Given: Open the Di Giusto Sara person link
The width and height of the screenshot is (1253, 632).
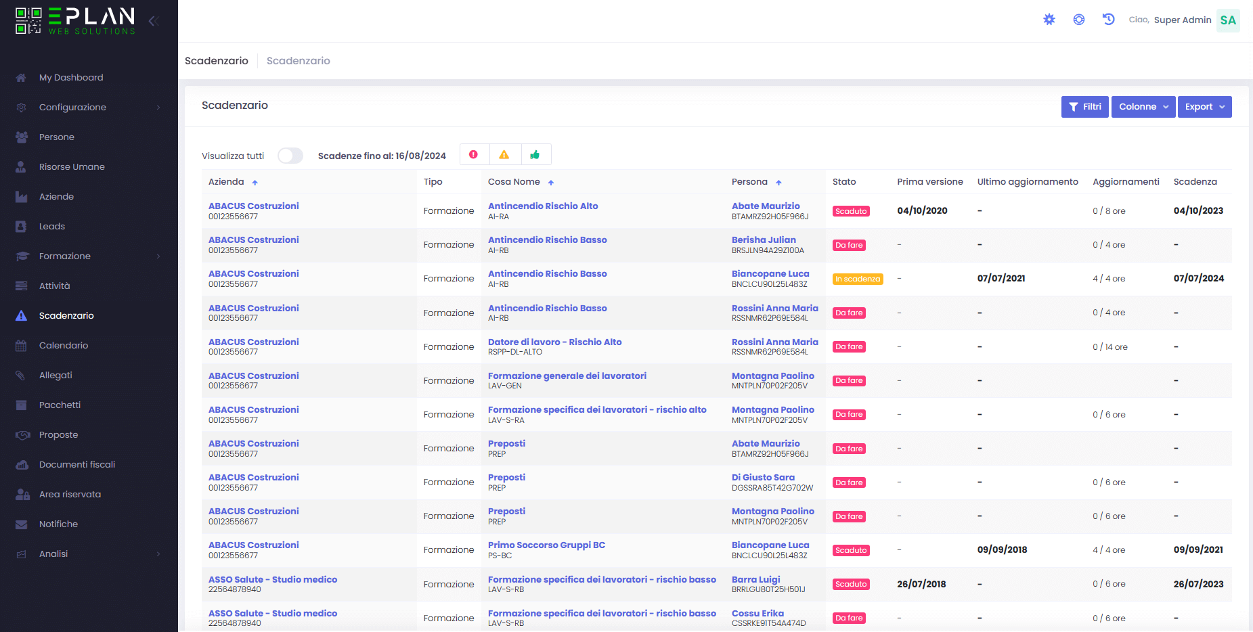Looking at the screenshot, I should point(763,478).
